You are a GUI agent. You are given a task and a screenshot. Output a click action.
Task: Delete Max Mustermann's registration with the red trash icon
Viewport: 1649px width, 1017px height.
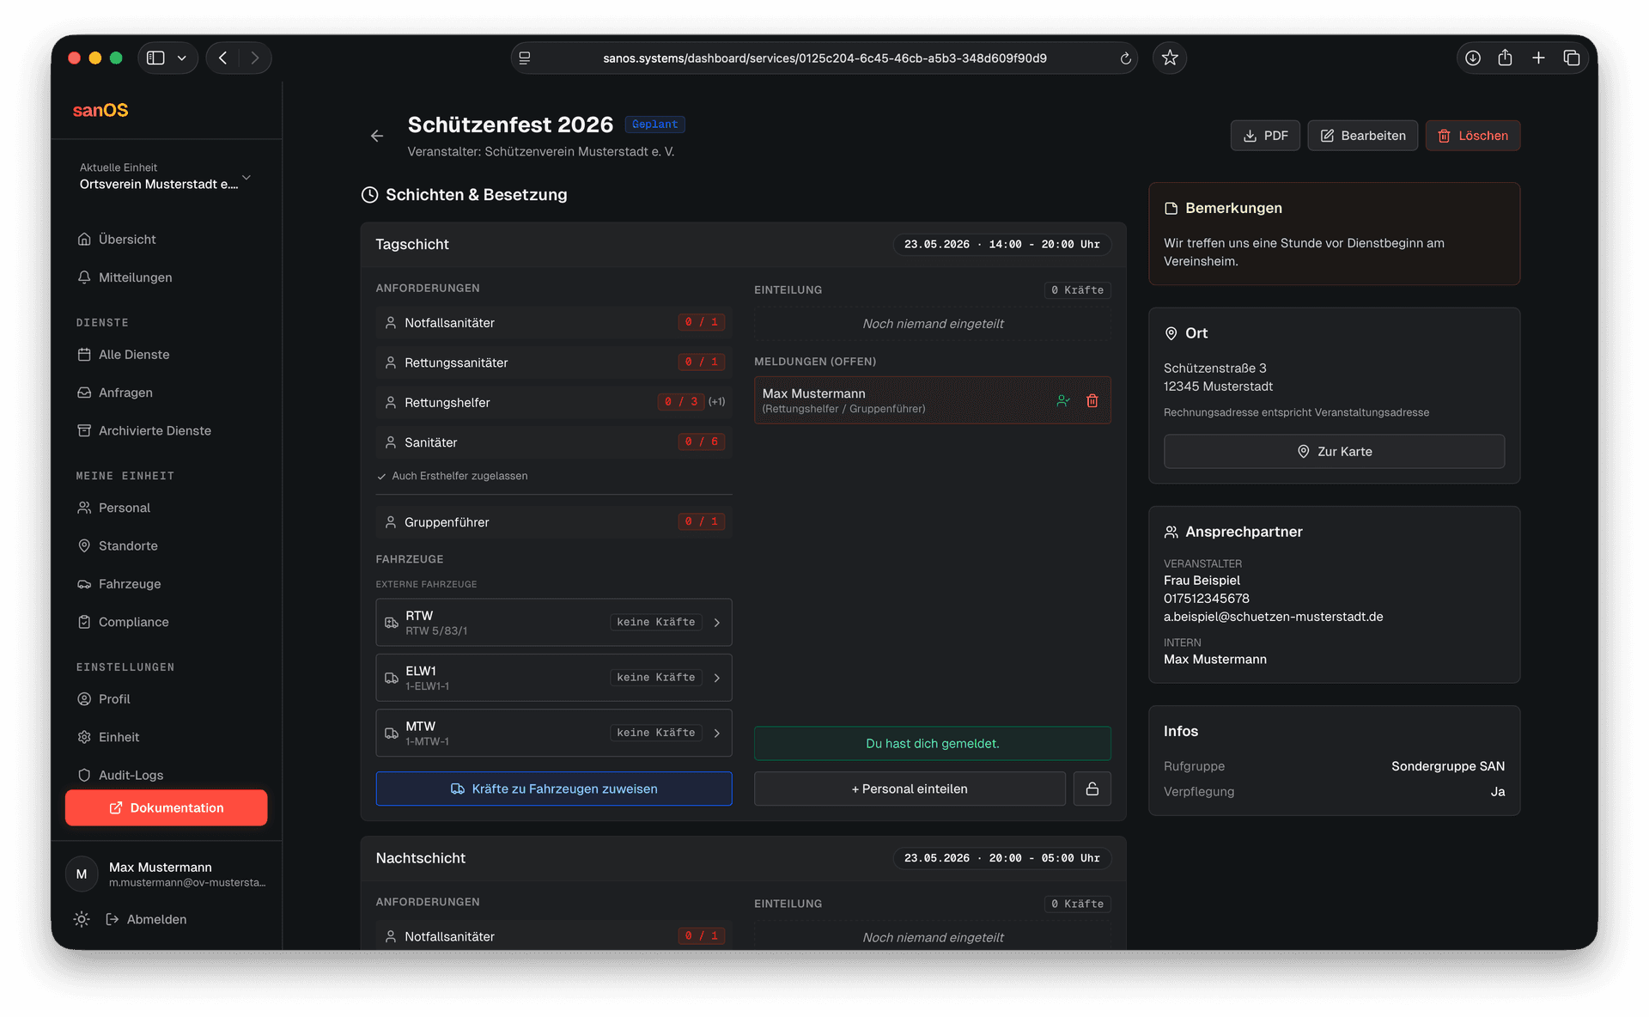[x=1092, y=401]
